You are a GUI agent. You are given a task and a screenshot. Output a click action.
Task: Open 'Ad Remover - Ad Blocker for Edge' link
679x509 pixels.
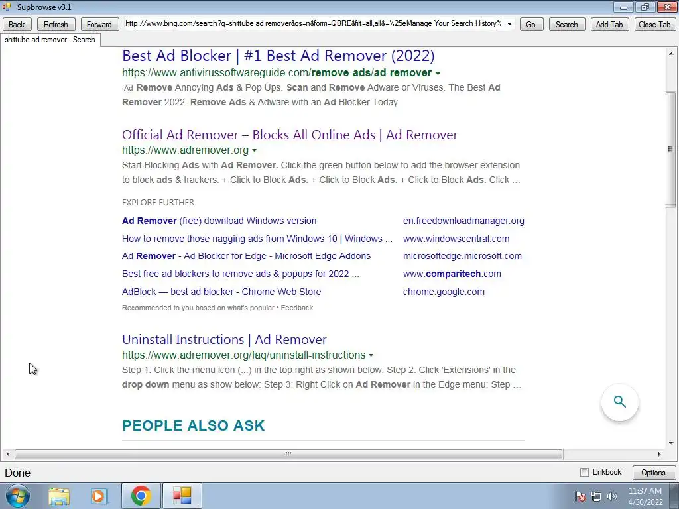pyautogui.click(x=247, y=256)
